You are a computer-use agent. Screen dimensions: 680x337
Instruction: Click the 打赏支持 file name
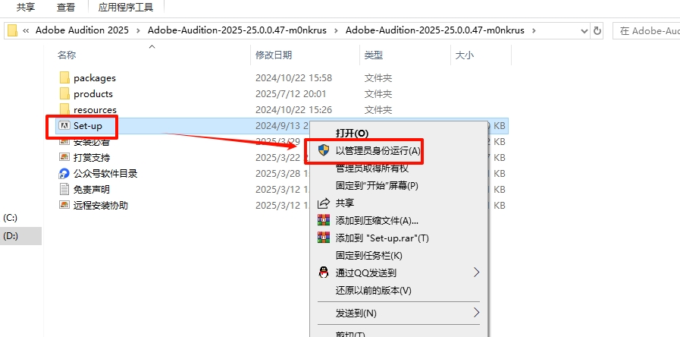[92, 157]
